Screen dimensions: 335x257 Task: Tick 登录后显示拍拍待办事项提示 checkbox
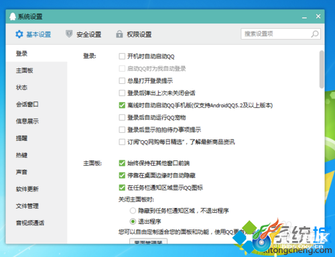(x=122, y=130)
